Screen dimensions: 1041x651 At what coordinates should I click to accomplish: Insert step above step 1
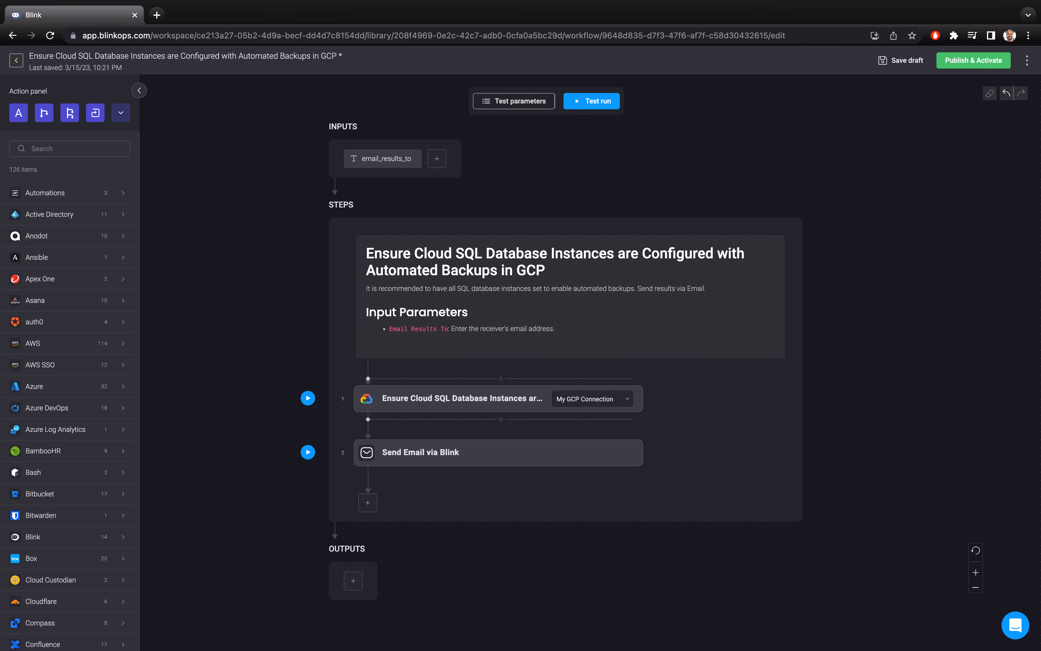click(x=501, y=379)
